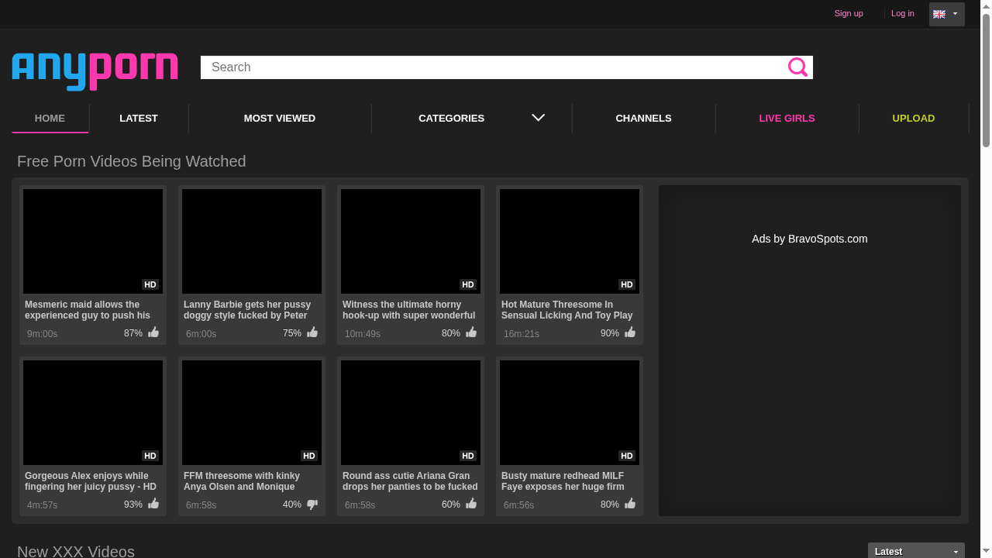Click the Sign up link
The image size is (992, 558).
point(849,13)
